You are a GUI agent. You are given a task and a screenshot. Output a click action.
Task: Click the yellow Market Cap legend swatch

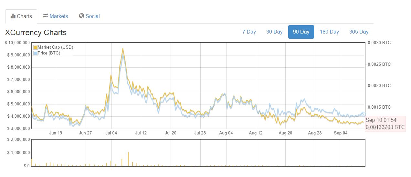point(36,47)
